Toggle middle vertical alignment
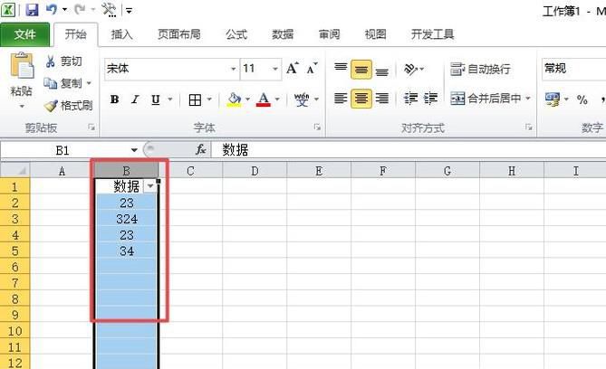Image resolution: width=606 pixels, height=369 pixels. [361, 69]
